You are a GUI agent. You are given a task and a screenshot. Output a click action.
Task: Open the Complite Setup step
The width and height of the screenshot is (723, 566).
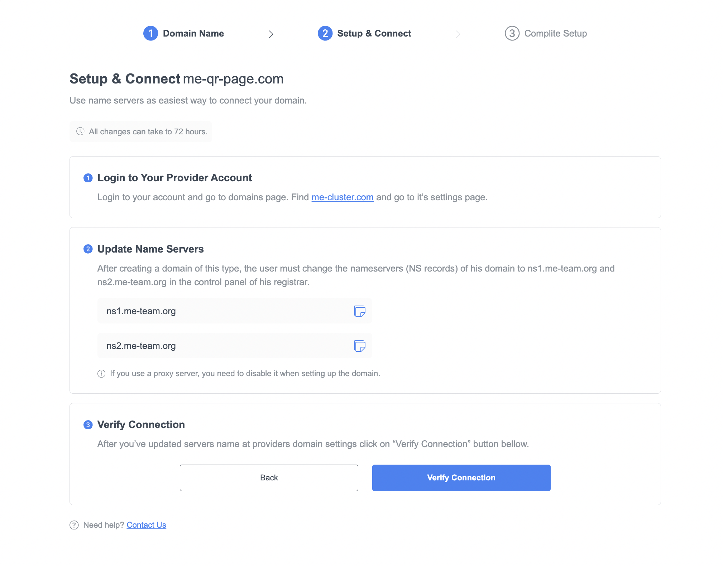click(x=555, y=33)
